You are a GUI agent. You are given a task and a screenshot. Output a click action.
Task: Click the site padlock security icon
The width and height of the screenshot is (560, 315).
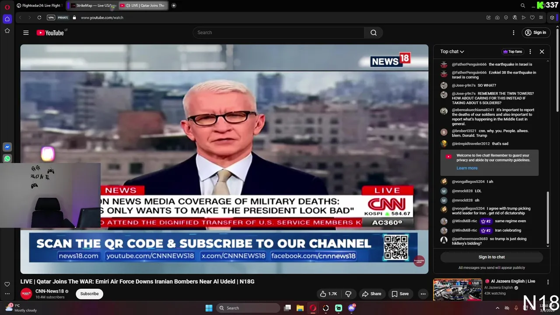[74, 17]
